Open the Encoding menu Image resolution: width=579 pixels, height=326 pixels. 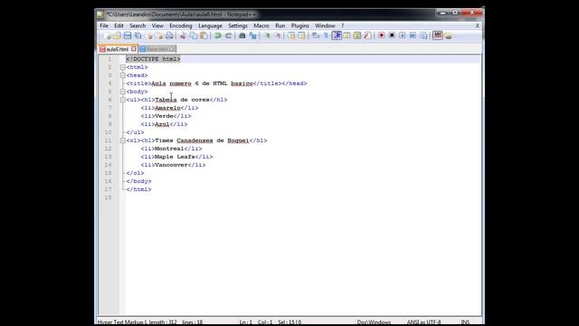[181, 26]
